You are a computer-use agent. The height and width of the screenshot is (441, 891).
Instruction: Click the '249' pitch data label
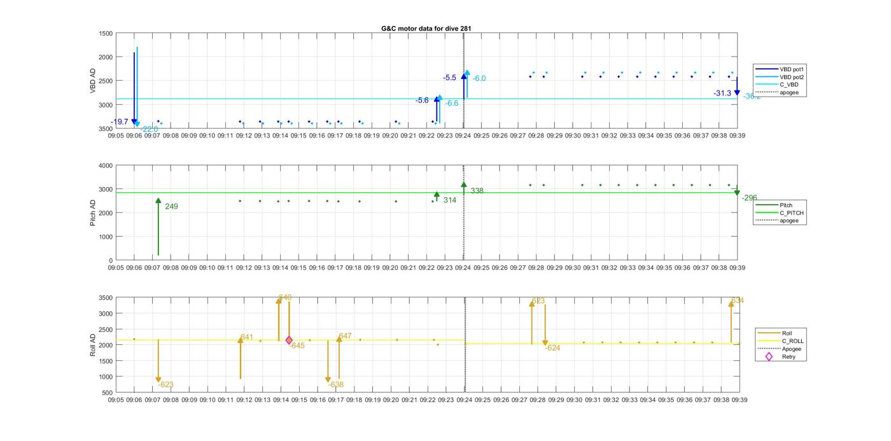(171, 206)
